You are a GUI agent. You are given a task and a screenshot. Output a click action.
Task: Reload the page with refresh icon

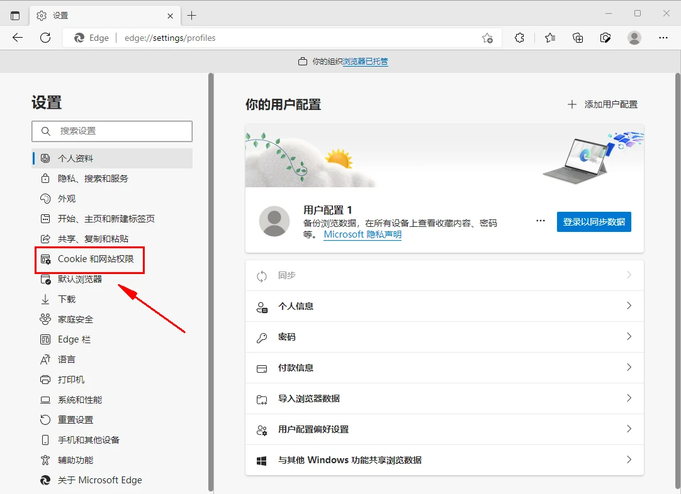point(45,38)
